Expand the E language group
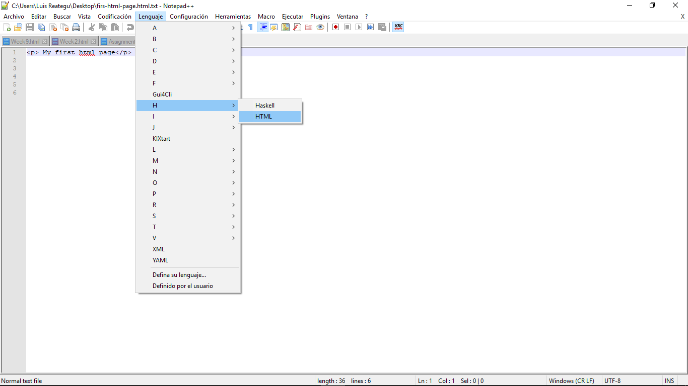This screenshot has height=386, width=688. (x=188, y=72)
